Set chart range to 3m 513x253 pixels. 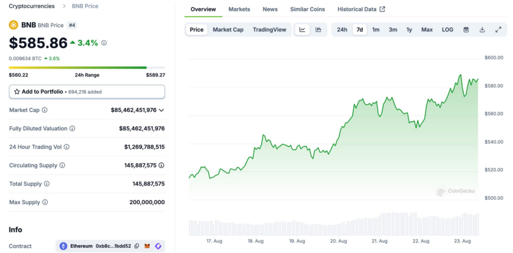(x=393, y=29)
